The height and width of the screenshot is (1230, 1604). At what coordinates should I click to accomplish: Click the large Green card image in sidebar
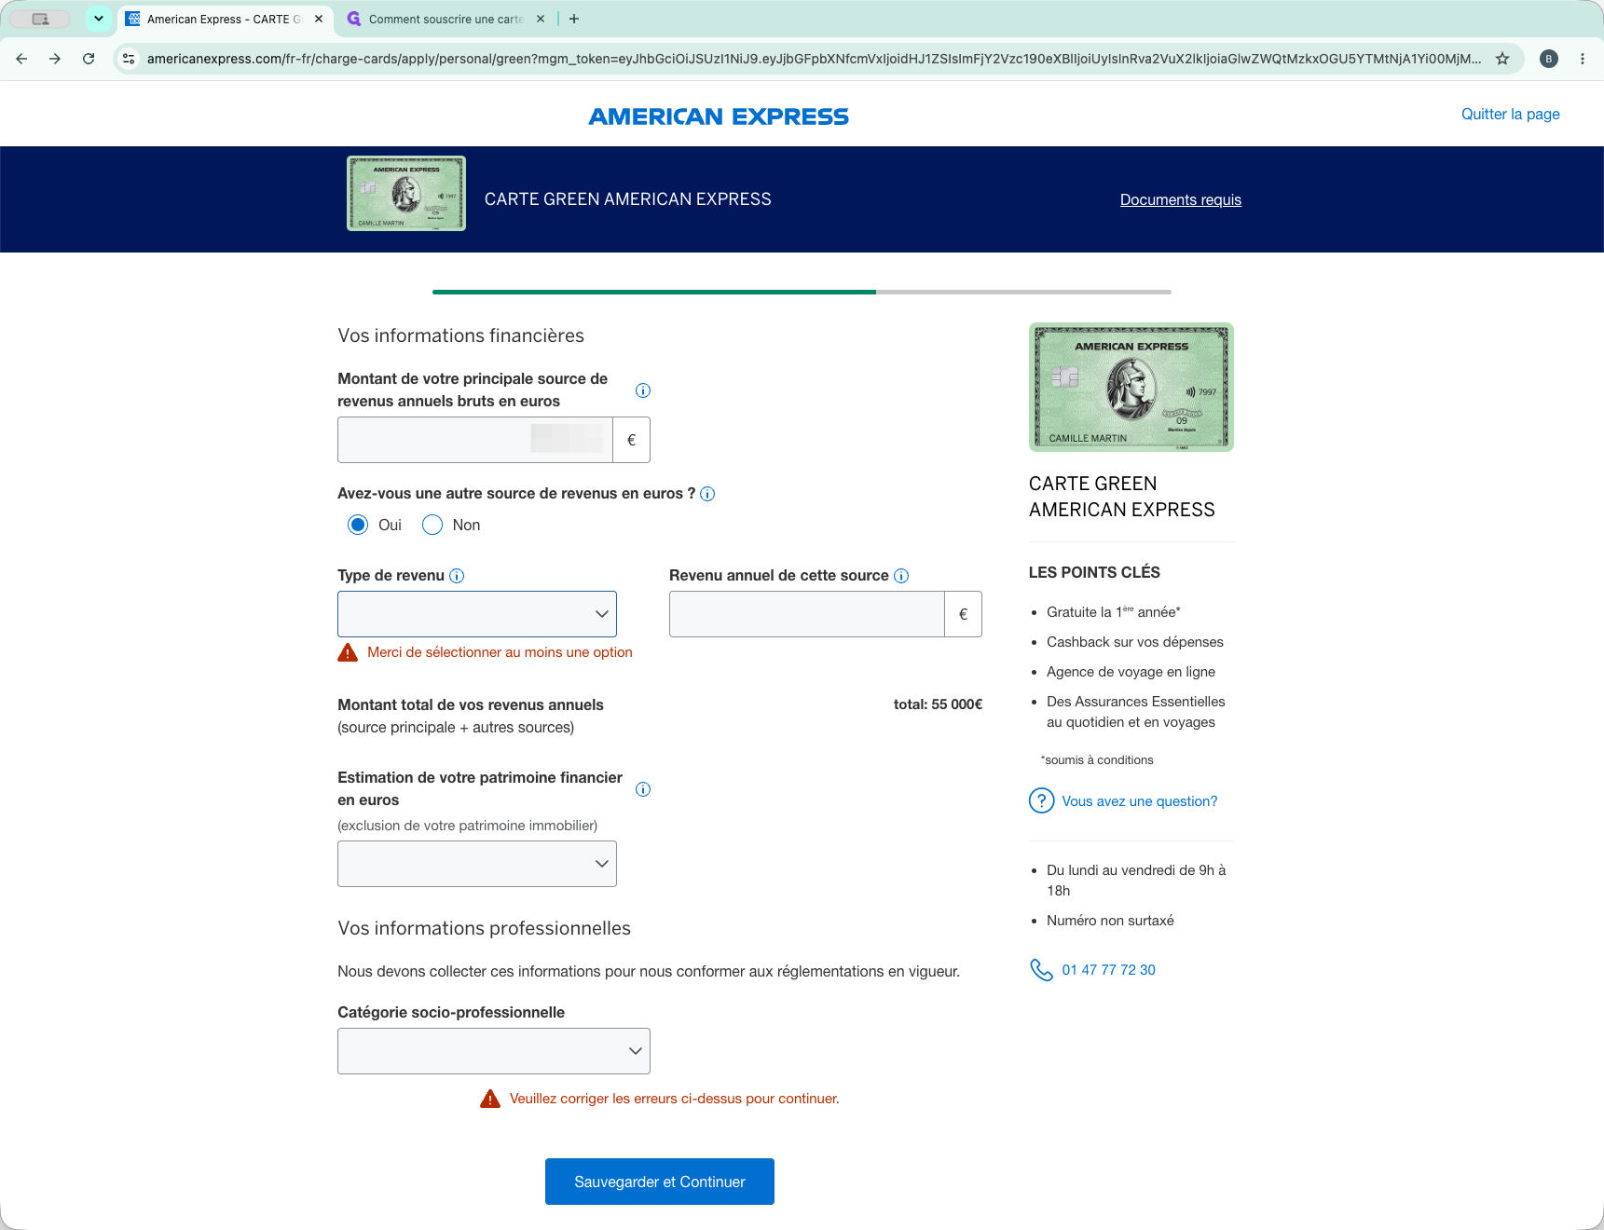pos(1131,387)
